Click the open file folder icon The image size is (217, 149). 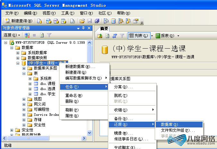click(x=82, y=21)
